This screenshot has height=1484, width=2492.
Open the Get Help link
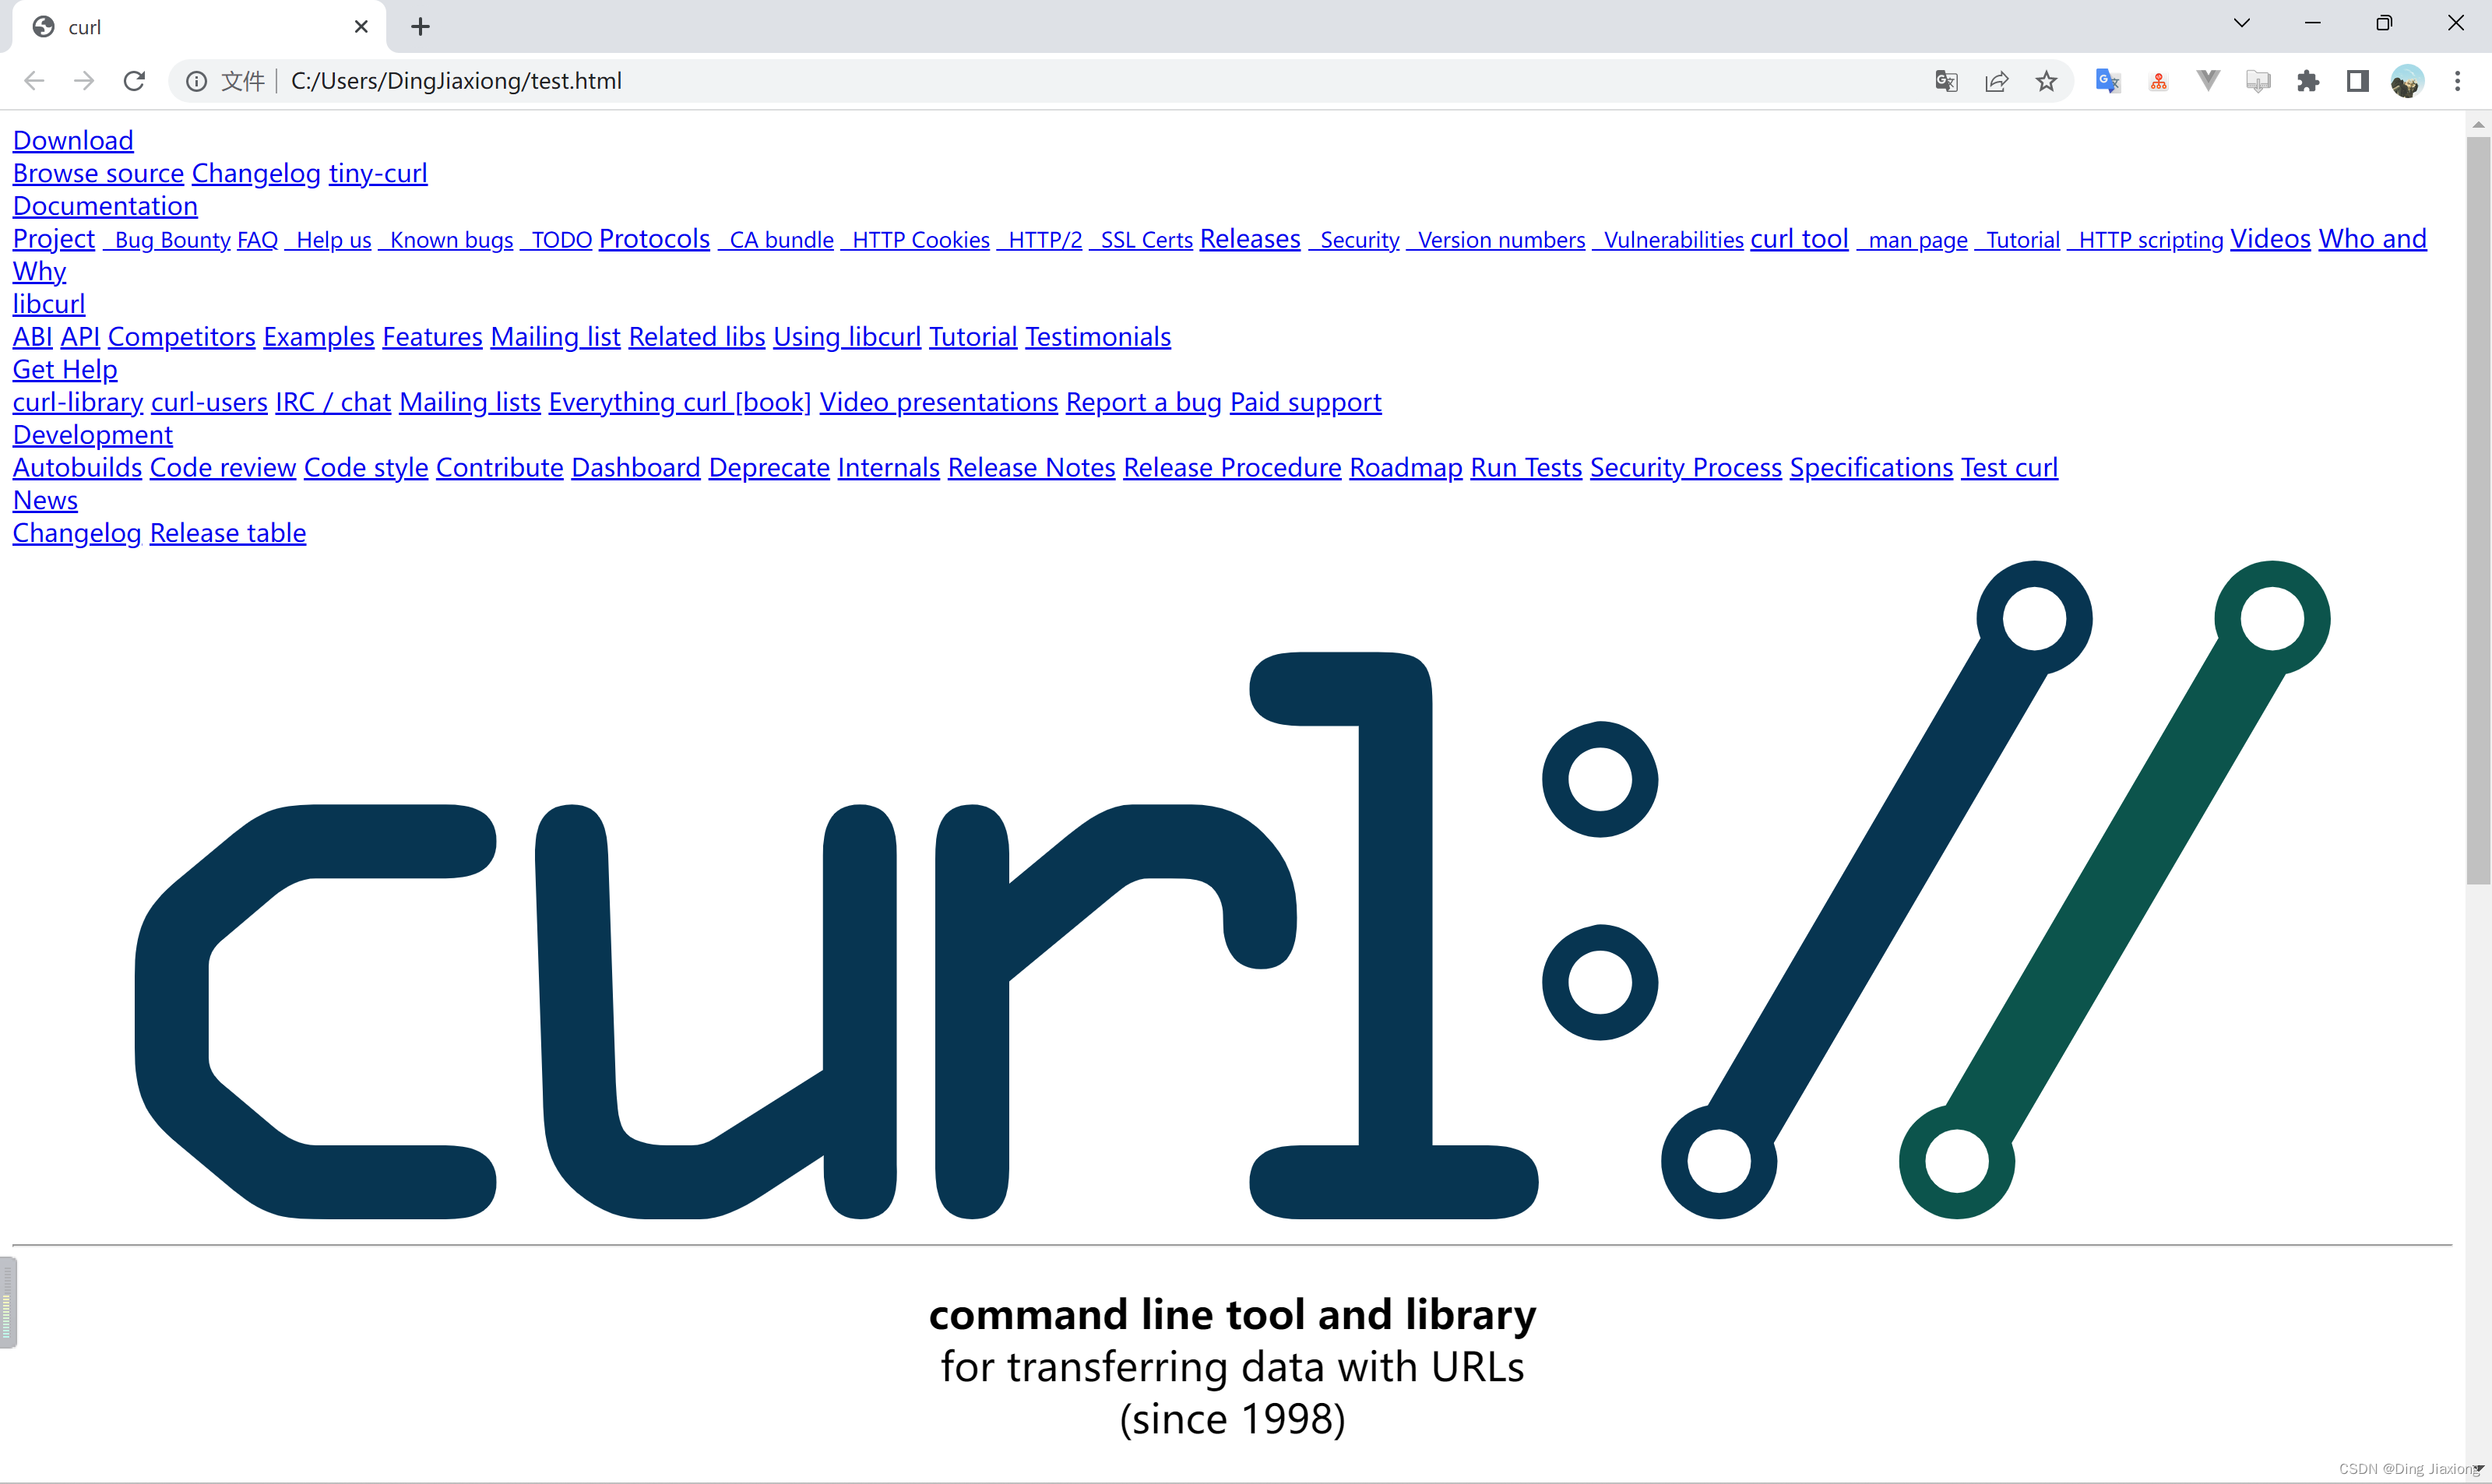click(x=65, y=370)
